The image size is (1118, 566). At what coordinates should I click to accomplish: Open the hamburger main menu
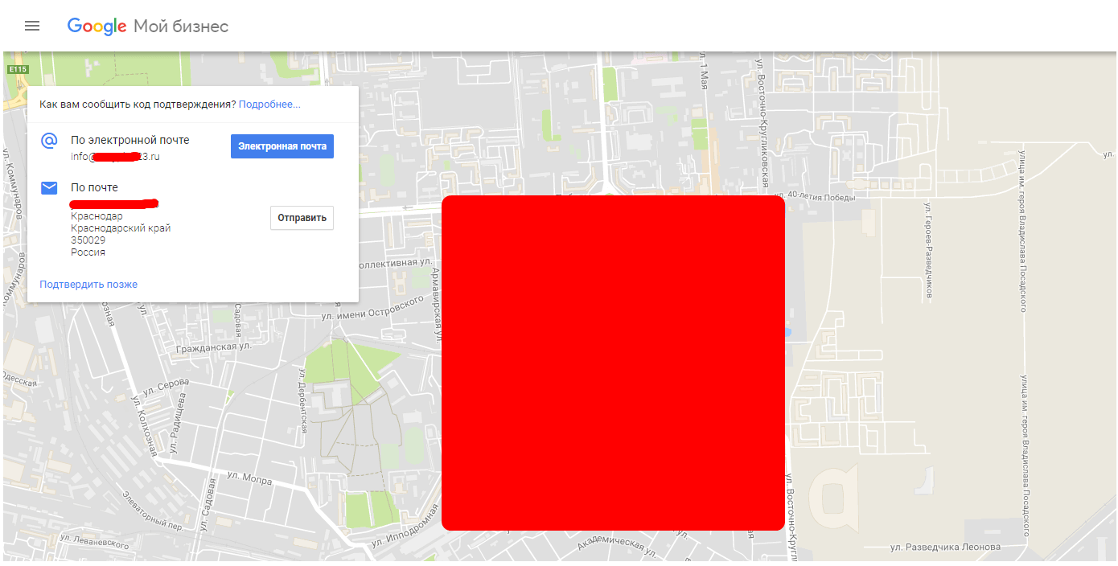click(32, 26)
